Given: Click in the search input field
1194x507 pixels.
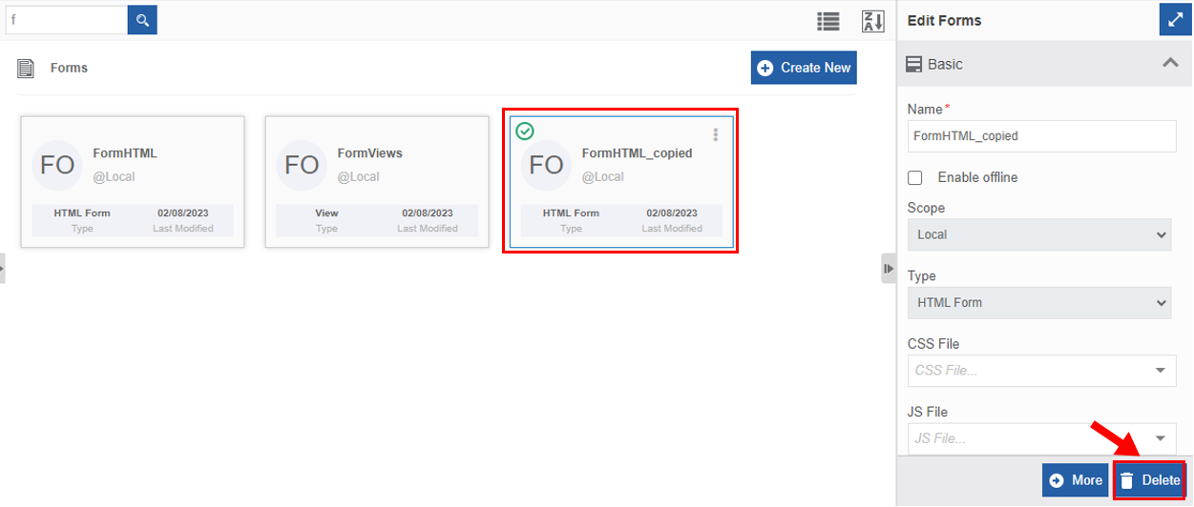Looking at the screenshot, I should (67, 19).
